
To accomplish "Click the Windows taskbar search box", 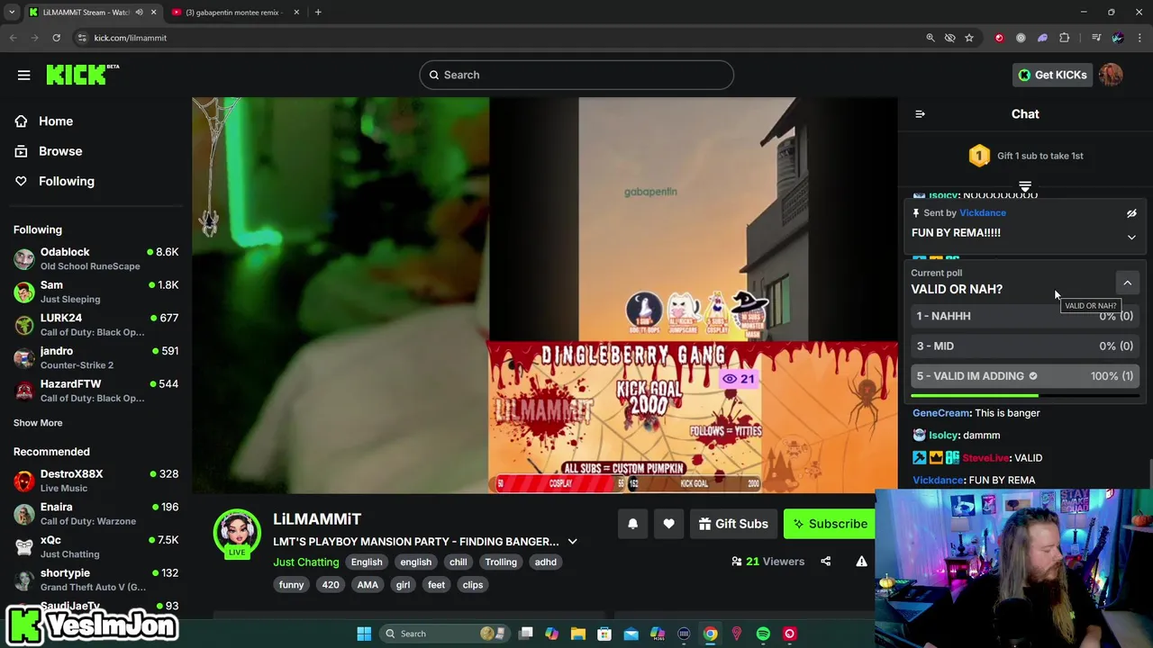I will pos(443,634).
